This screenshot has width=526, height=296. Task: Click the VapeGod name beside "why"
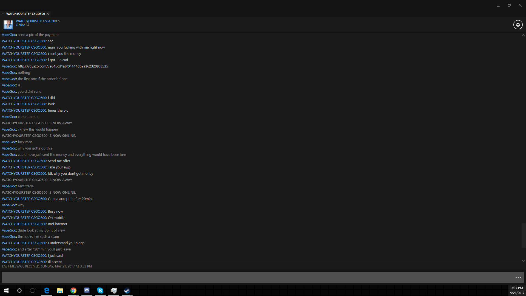[9, 205]
